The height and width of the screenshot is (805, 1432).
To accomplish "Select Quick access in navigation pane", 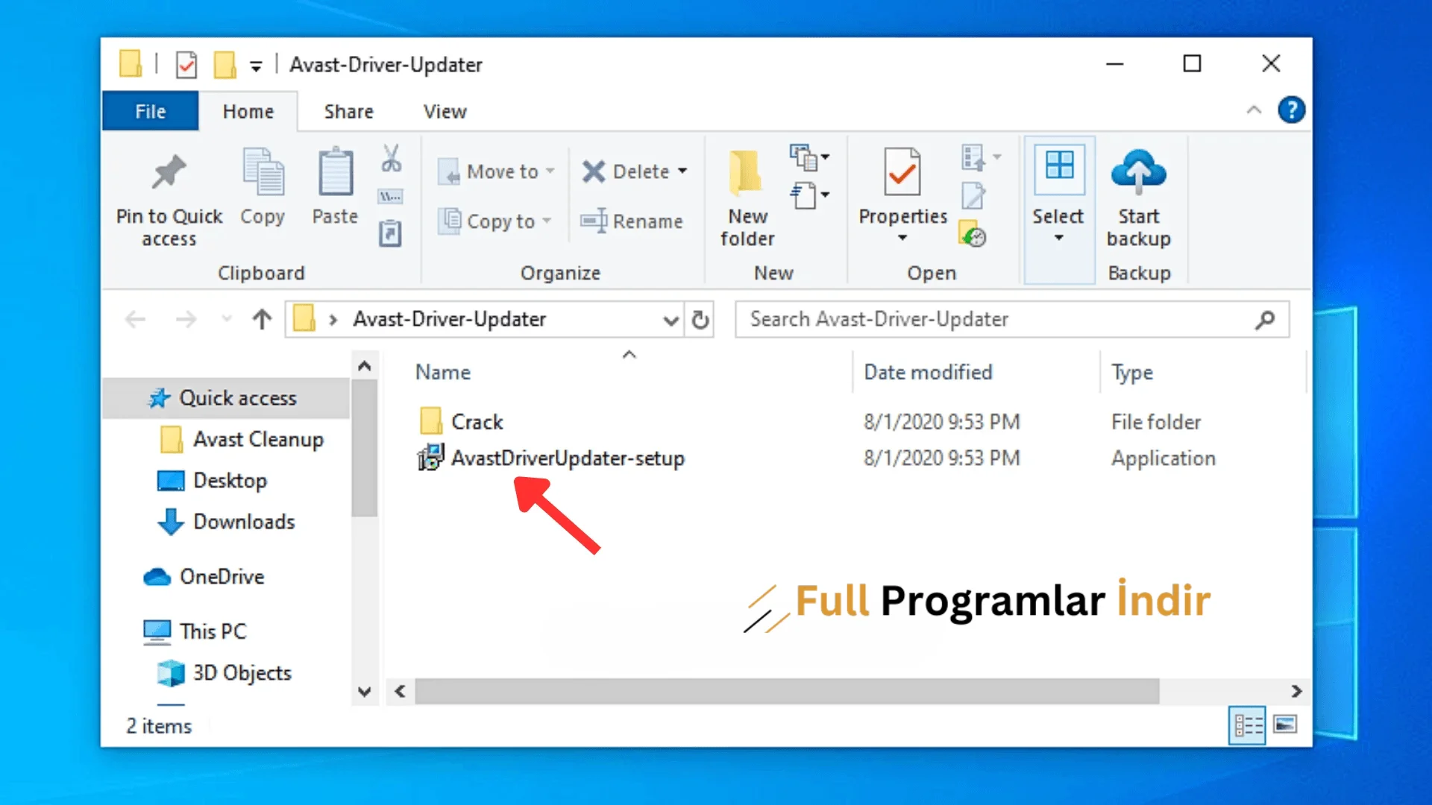I will 226,398.
